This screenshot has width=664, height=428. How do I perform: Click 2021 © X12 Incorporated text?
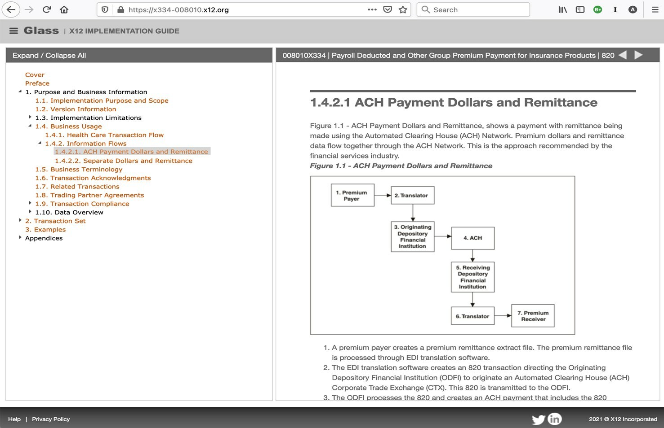tap(623, 419)
